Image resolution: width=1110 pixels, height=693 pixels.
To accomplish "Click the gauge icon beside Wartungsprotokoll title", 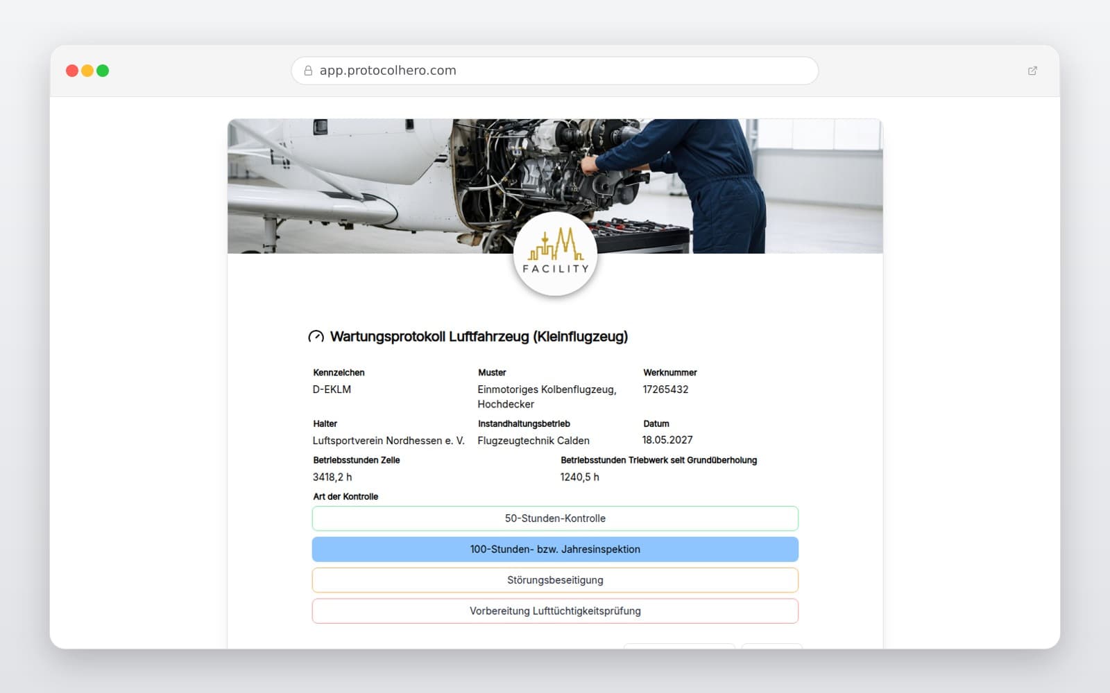I will click(x=316, y=337).
